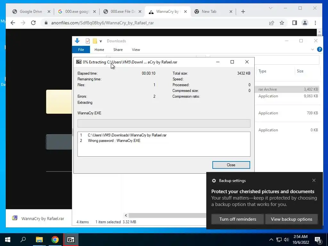This screenshot has width=328, height=246.
Task: Click the network tray icon
Action: click(279, 240)
